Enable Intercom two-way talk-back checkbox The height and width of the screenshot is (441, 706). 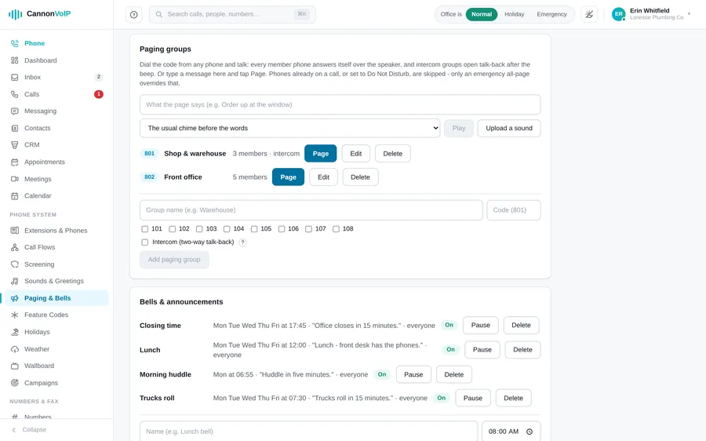click(144, 242)
